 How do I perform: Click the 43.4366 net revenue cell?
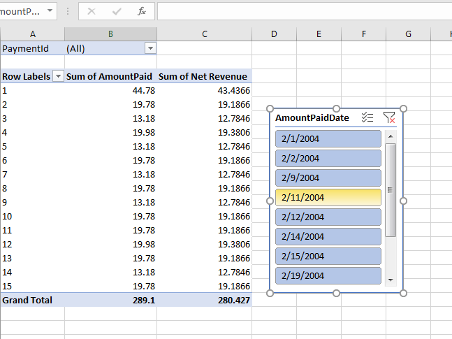205,90
